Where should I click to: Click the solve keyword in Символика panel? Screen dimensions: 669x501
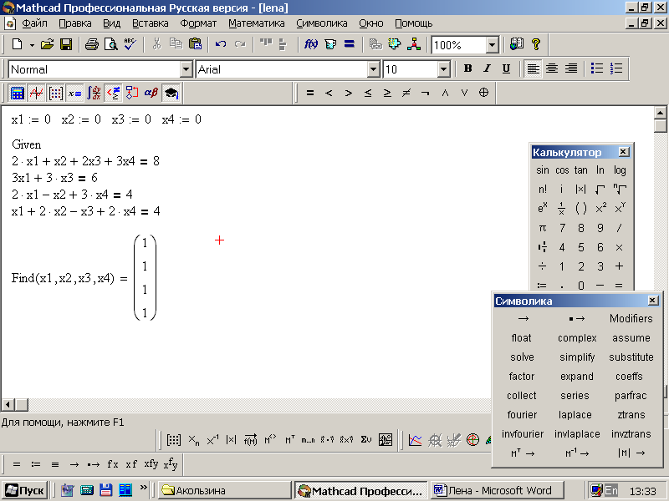(523, 357)
